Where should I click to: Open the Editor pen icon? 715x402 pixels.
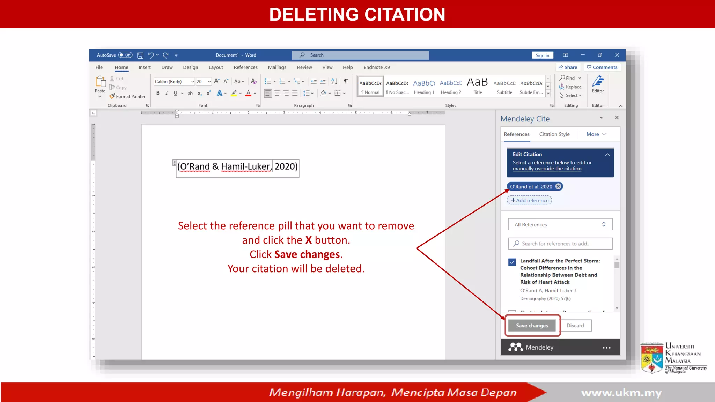598,81
